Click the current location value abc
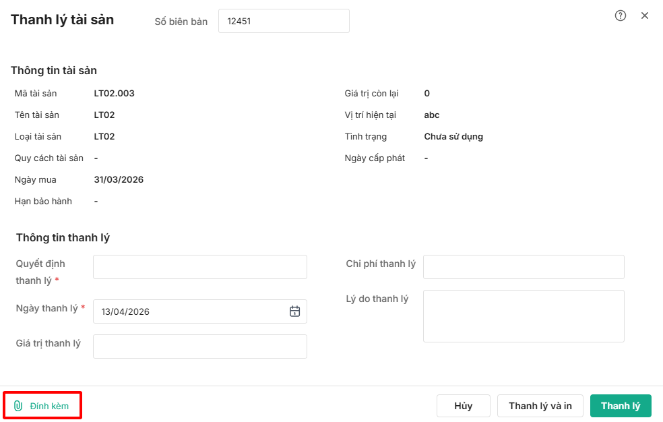 [432, 115]
